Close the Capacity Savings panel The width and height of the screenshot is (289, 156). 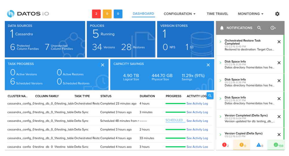pyautogui.click(x=208, y=65)
